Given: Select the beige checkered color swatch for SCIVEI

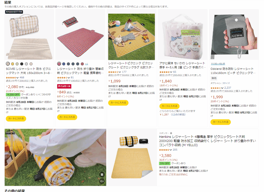Looking at the screenshot, I should [8, 64].
